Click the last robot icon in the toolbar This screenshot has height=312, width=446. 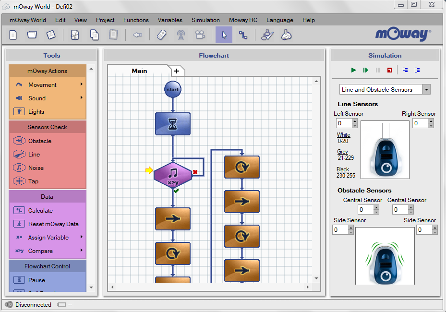point(287,35)
